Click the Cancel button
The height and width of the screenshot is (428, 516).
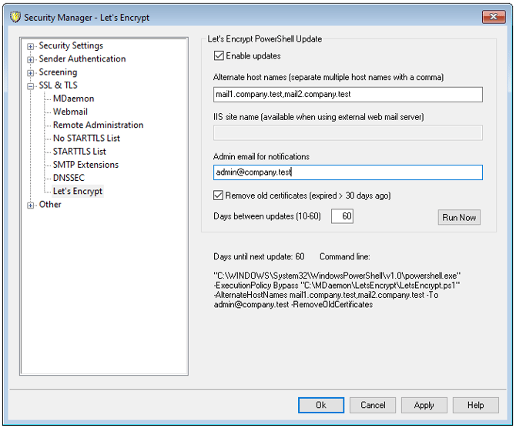[373, 405]
